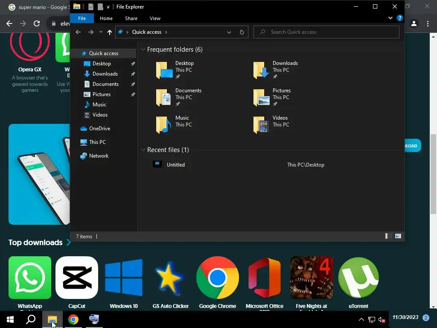Collapse the Frequent folders group
The image size is (437, 328).
[143, 50]
